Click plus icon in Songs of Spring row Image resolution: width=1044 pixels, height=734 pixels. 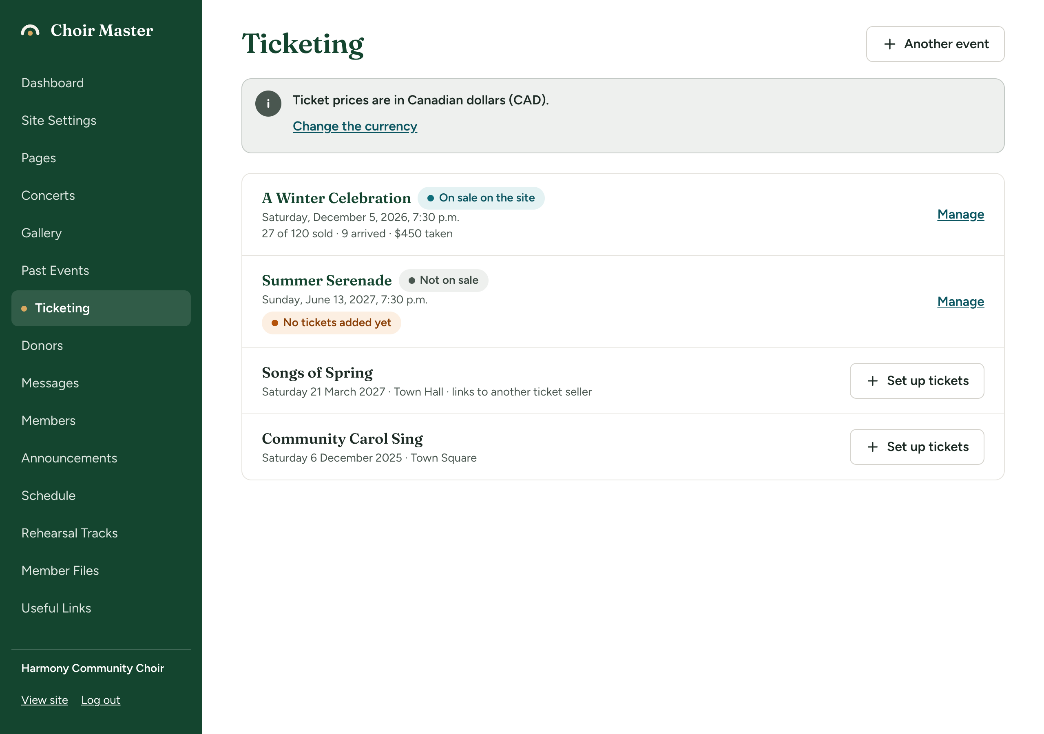click(872, 381)
